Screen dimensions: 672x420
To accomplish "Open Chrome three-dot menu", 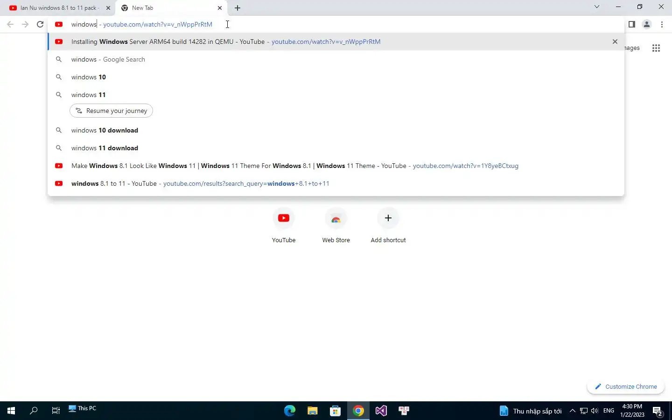I will pyautogui.click(x=662, y=24).
